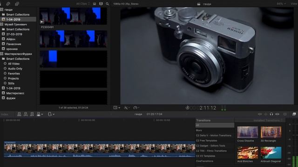Toggle timeline snapping

pyautogui.click(x=278, y=114)
